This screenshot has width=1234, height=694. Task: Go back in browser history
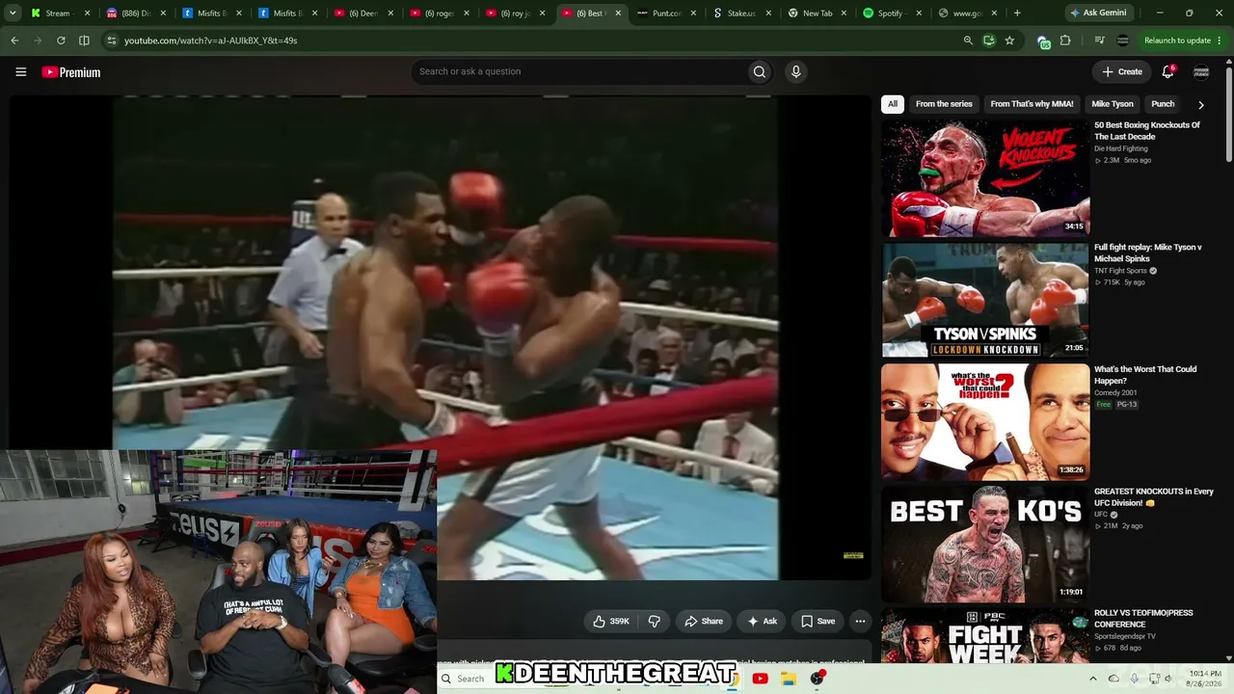(x=14, y=40)
